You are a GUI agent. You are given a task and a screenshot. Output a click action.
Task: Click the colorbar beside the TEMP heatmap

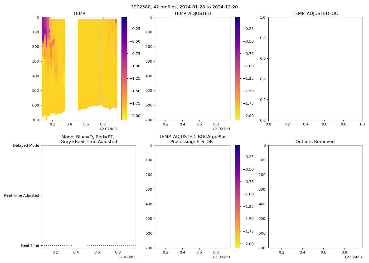pyautogui.click(x=124, y=68)
